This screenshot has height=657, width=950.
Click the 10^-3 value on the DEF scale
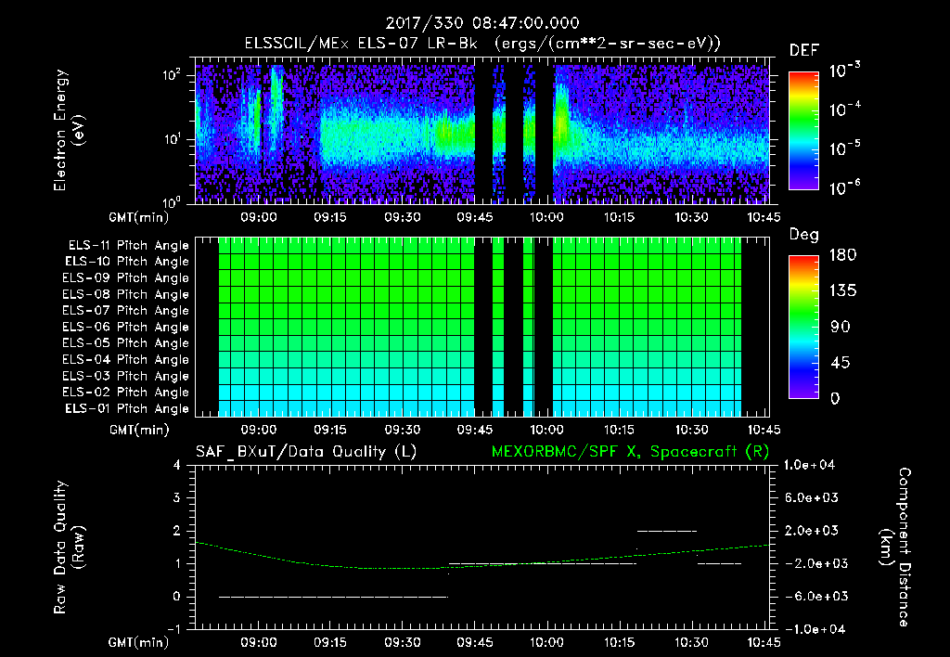tap(844, 70)
